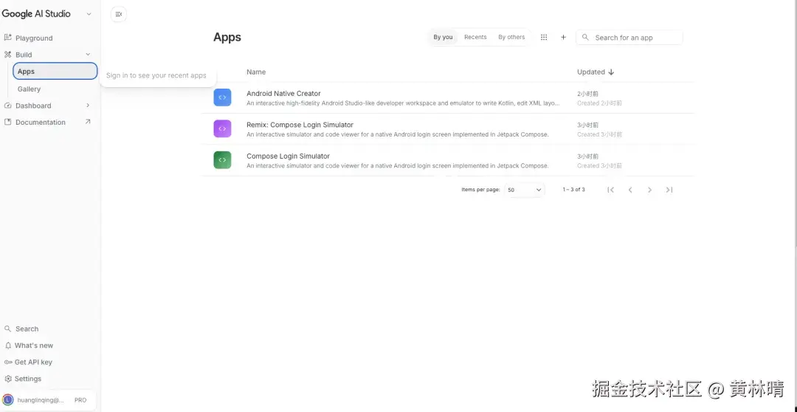Screen dimensions: 797x412
Task: Click the Dashboard gauge icon
Action: pyautogui.click(x=7, y=106)
